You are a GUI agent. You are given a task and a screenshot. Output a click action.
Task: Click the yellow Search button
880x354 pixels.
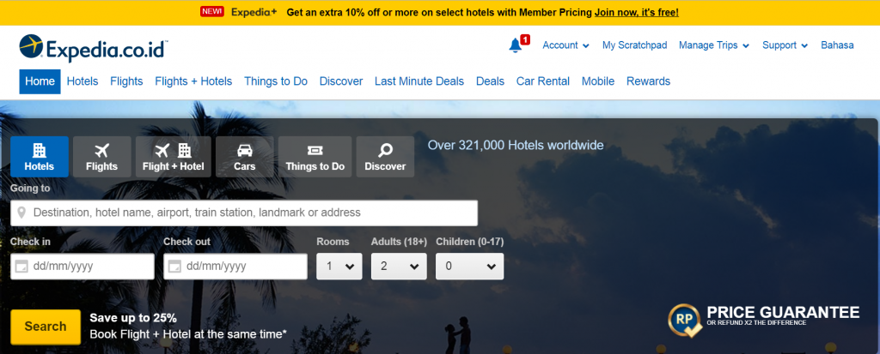(x=46, y=327)
